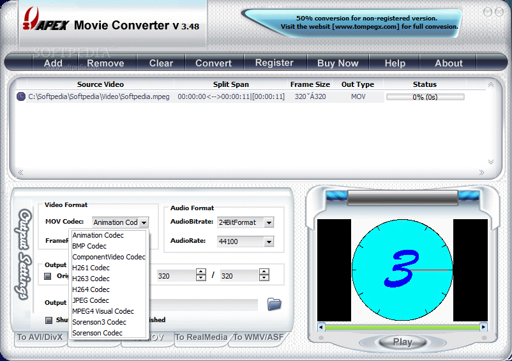The height and width of the screenshot is (361, 512).
Task: Select JPEG Codec entry
Action: 109,300
